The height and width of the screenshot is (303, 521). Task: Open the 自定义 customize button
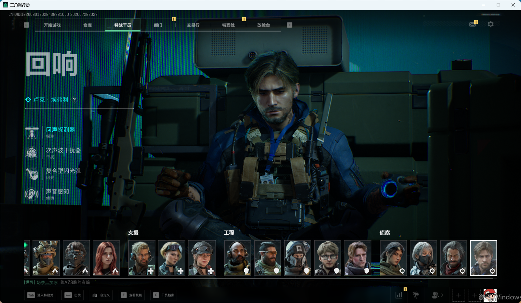(x=101, y=295)
